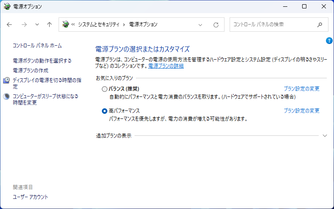The height and width of the screenshot is (209, 334).
Task: Click the お気に入りのプラン section label
Action: pyautogui.click(x=115, y=78)
